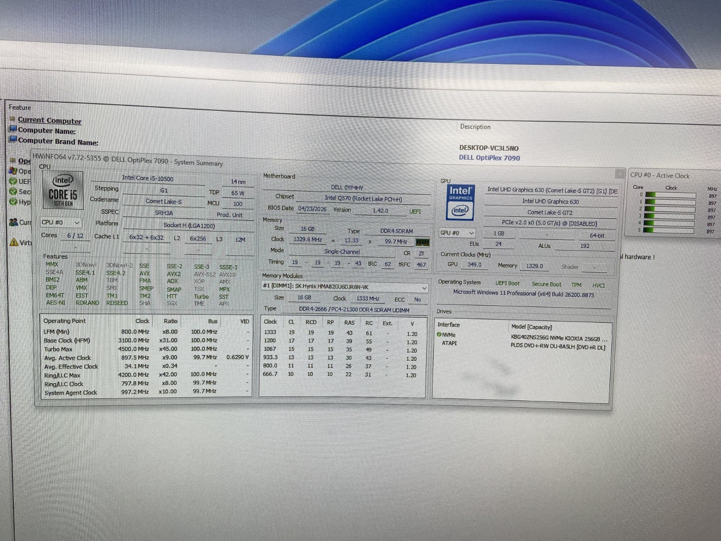This screenshot has width=721, height=541.
Task: Click the icon beside Current Computer heading
Action: pos(13,119)
